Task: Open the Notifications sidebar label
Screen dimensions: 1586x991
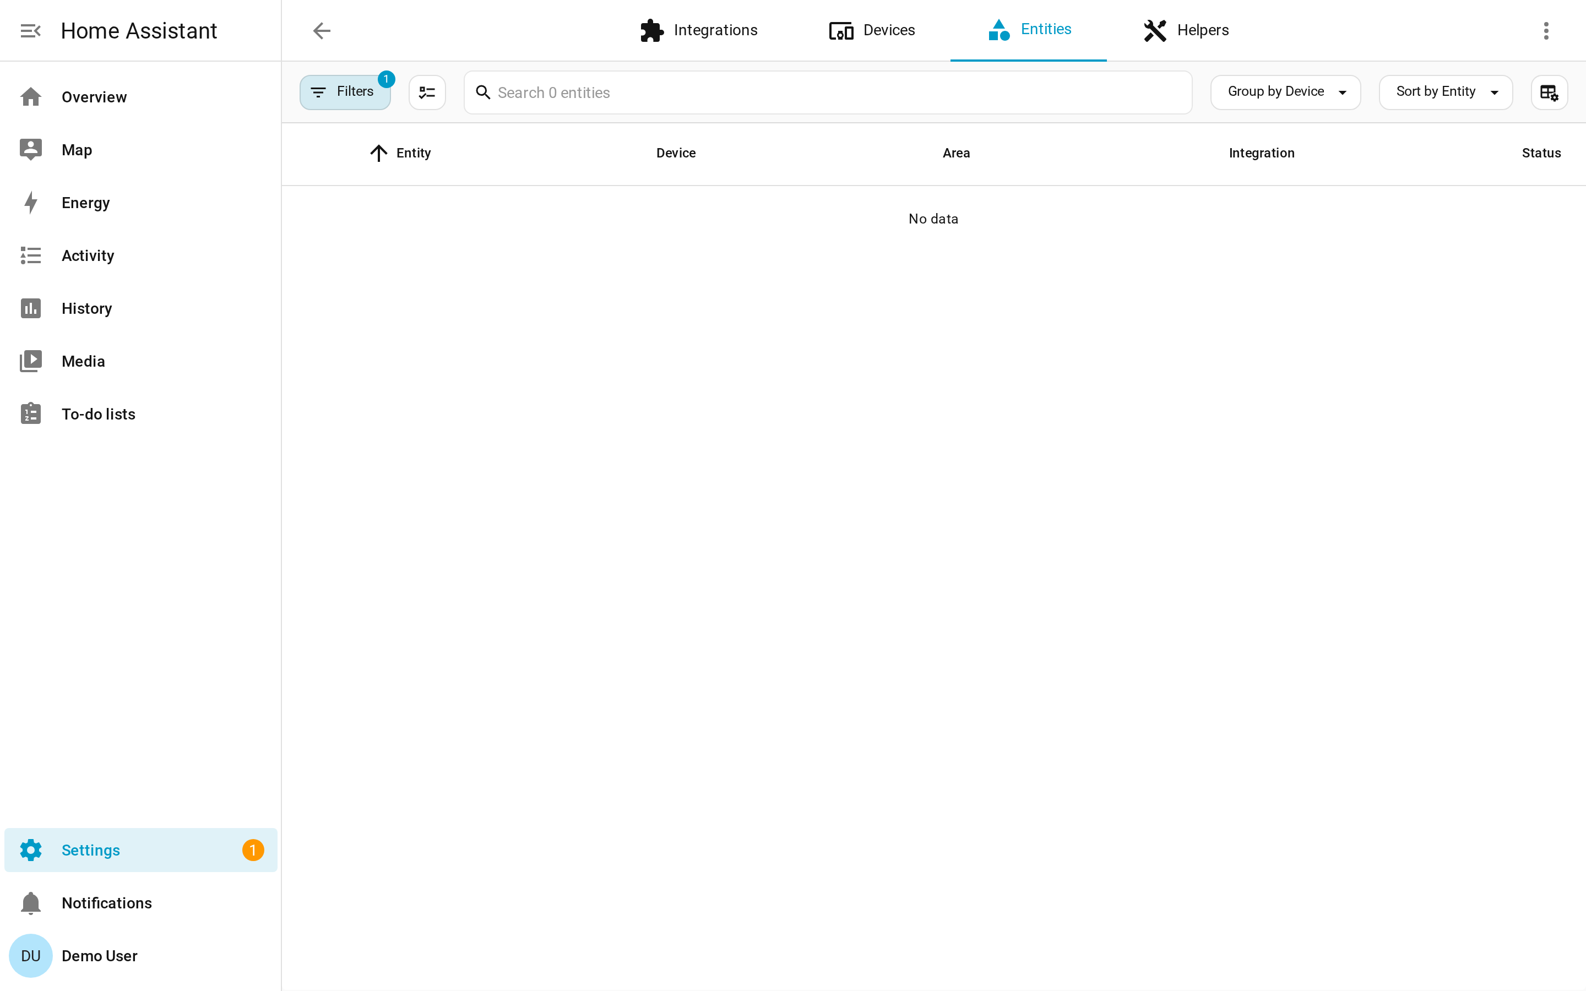Action: coord(107,903)
